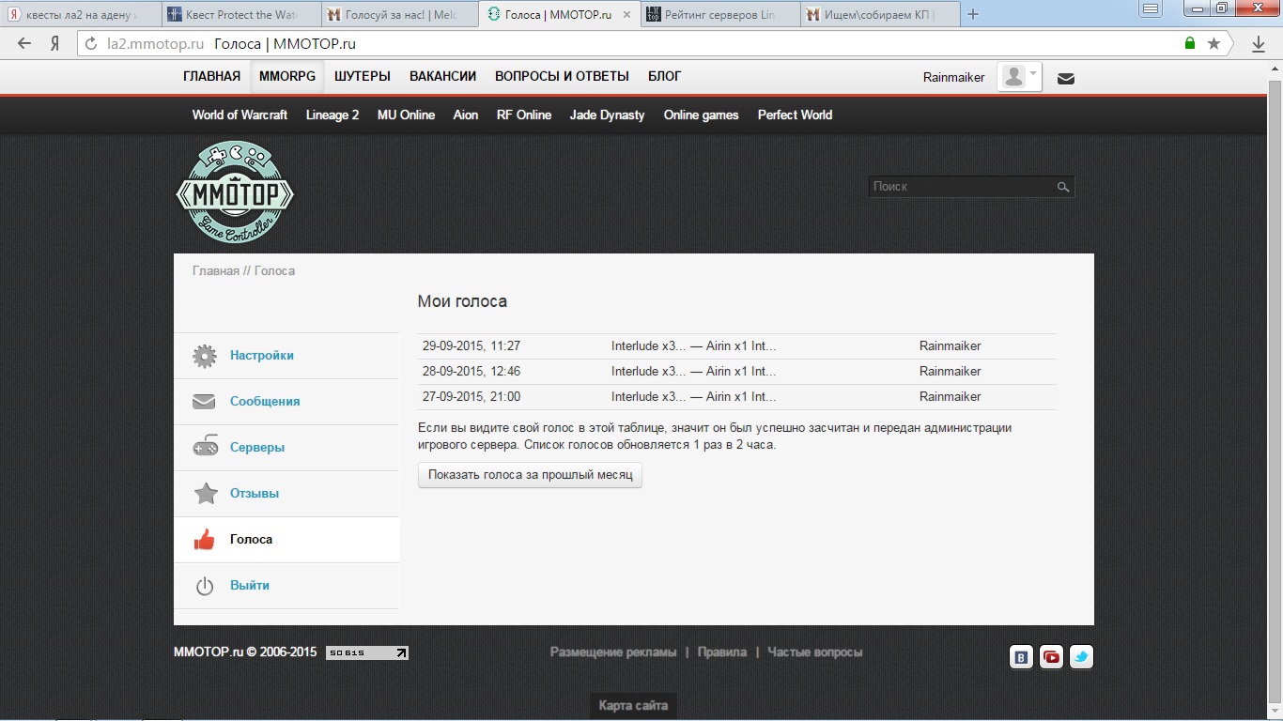Switch to the Рейтинг серверов Lin tab
The image size is (1283, 721).
pos(719,15)
